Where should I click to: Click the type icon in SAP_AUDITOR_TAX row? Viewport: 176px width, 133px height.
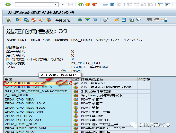point(76,83)
